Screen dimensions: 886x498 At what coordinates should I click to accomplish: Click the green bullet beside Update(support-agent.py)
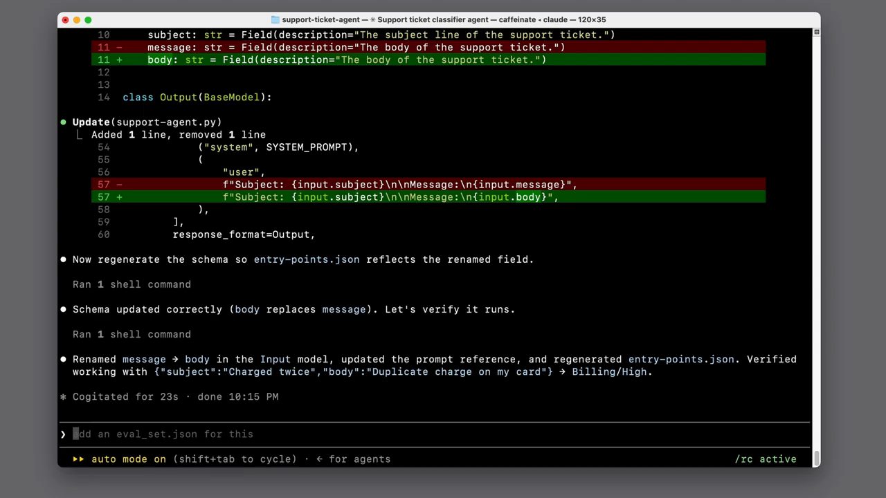pyautogui.click(x=63, y=122)
